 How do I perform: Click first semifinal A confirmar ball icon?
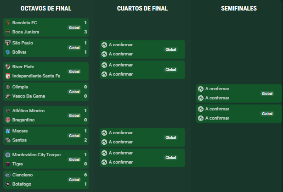[201, 89]
